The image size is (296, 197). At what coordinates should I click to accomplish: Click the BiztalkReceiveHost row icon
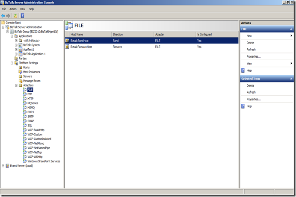coord(67,47)
